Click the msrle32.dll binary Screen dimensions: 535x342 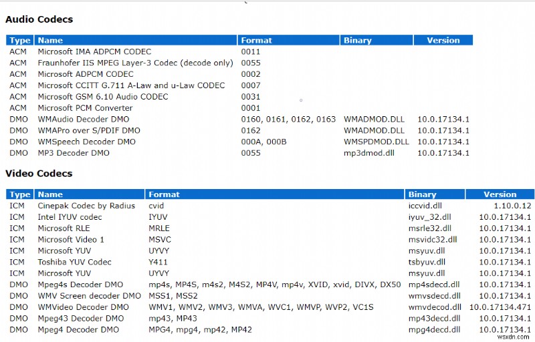429,228
